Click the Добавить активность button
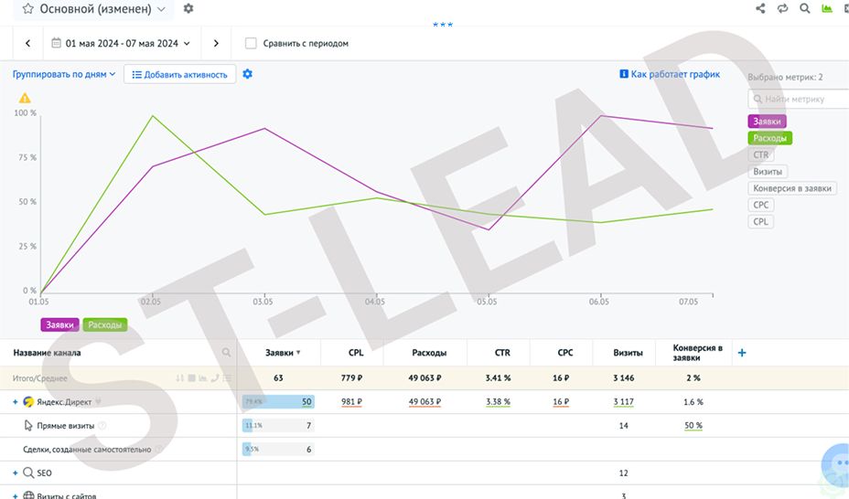Viewport: 849px width, 499px height. point(179,75)
